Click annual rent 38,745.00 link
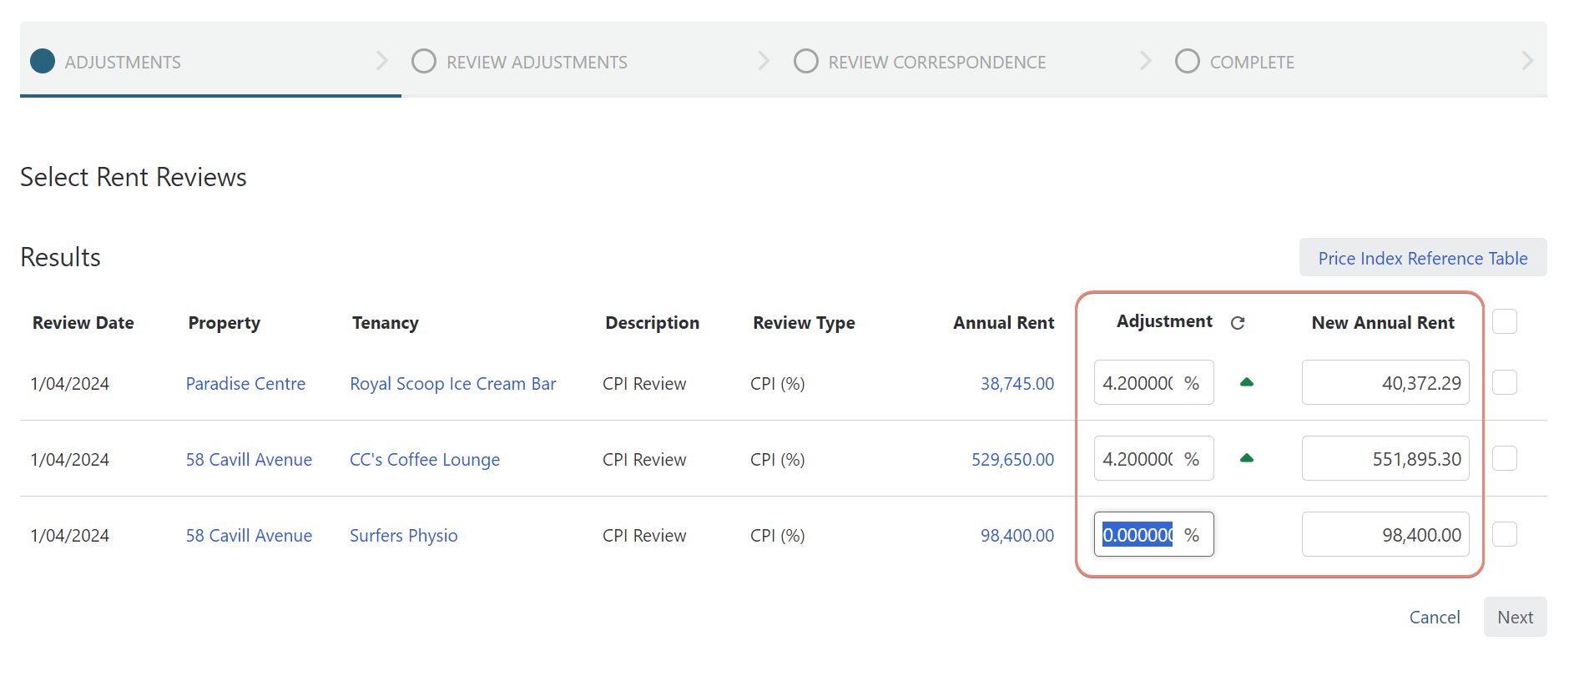This screenshot has height=686, width=1574. coord(1017,384)
